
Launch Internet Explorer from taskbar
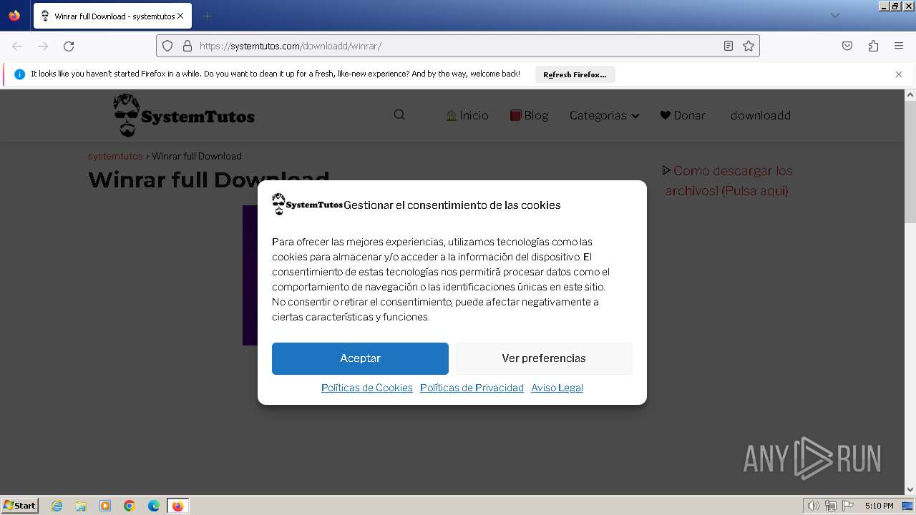(57, 506)
